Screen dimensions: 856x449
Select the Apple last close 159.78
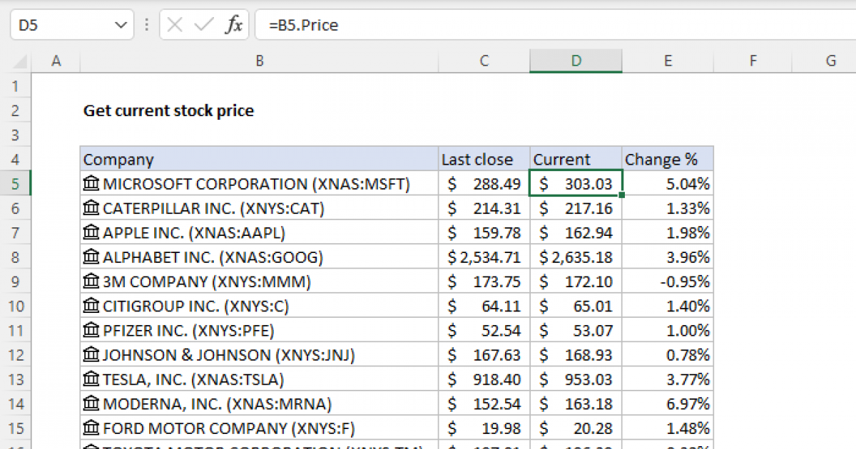point(484,232)
